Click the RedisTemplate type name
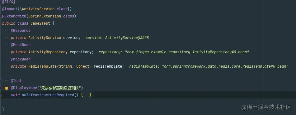The height and width of the screenshot is (115, 296). tap(42, 66)
